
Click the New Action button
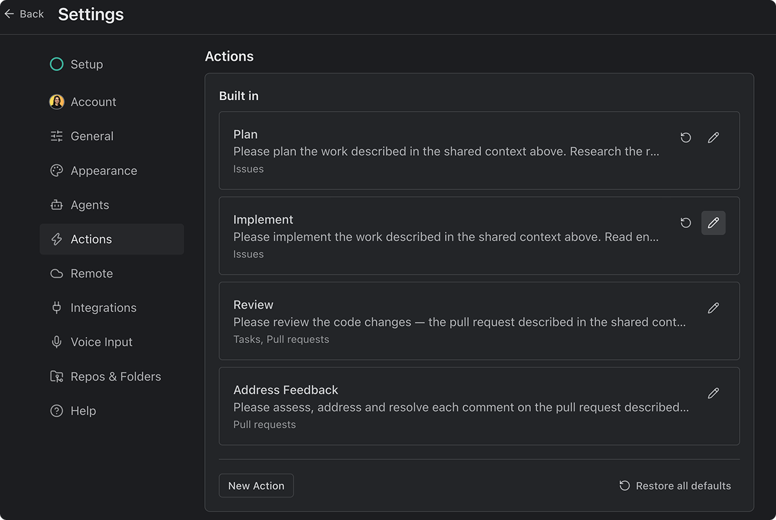pos(256,486)
